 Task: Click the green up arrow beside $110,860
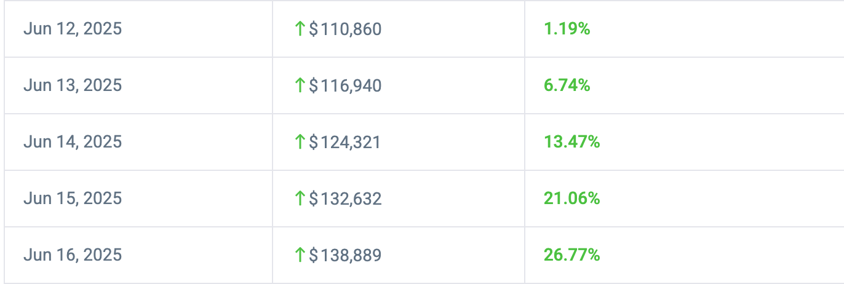(300, 29)
